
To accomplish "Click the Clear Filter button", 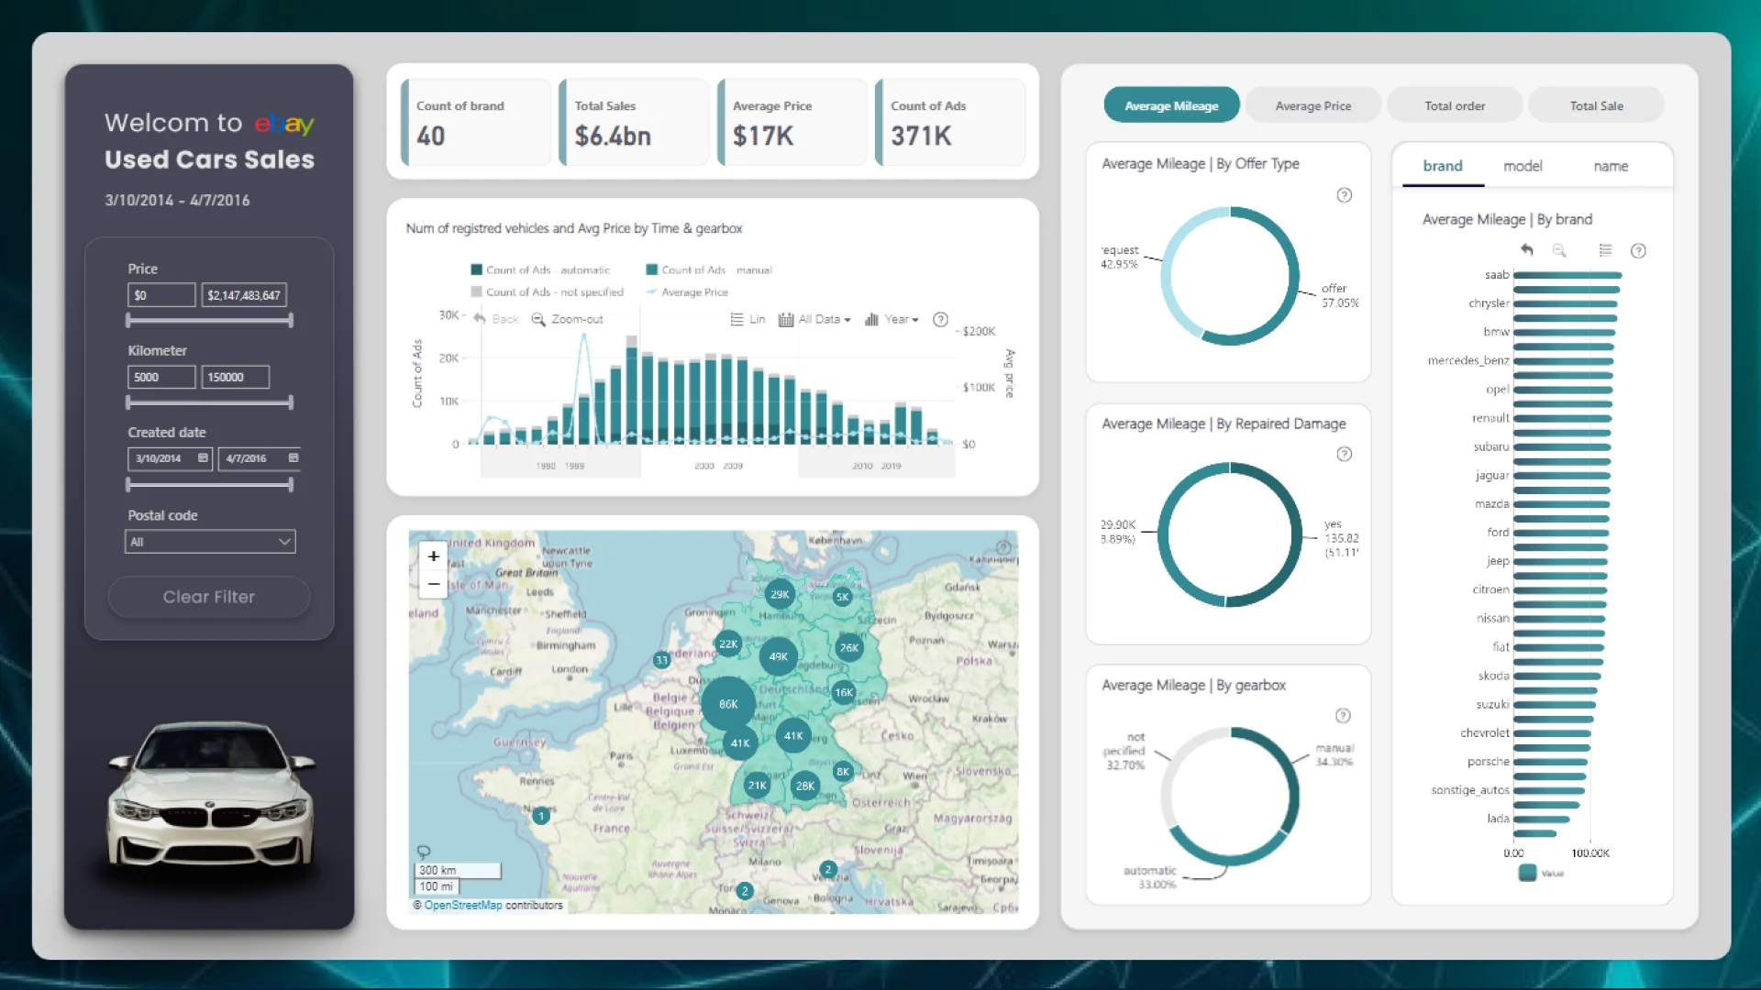I will click(209, 597).
